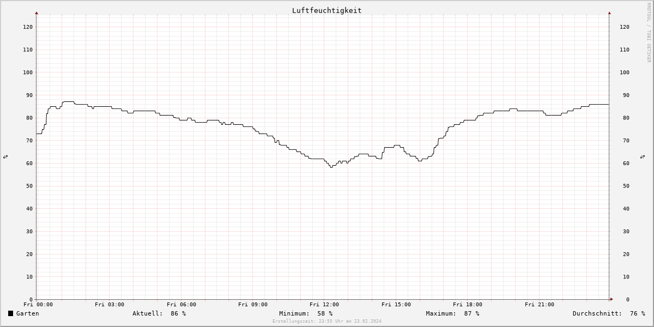The image size is (654, 327).
Task: Select the '110' label on the left axis
Action: click(28, 50)
